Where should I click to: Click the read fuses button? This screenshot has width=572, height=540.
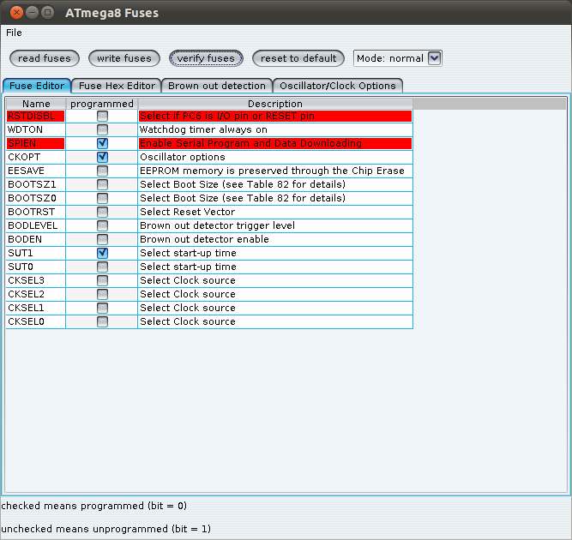pyautogui.click(x=45, y=58)
